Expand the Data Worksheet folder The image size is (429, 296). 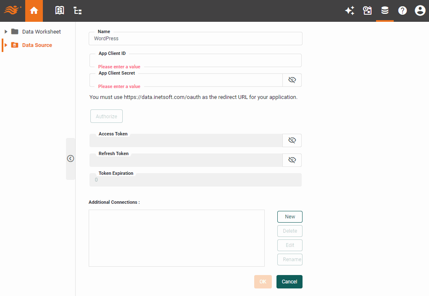pyautogui.click(x=5, y=31)
